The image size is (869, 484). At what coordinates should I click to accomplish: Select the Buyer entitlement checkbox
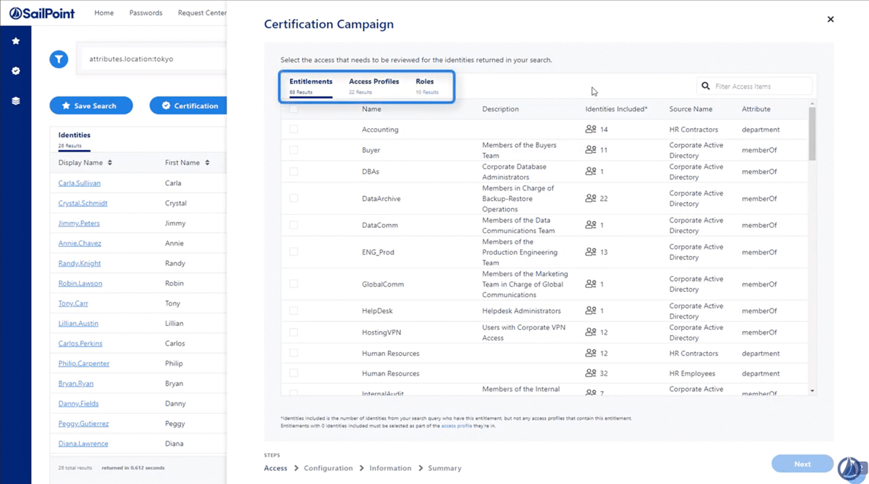(x=294, y=150)
